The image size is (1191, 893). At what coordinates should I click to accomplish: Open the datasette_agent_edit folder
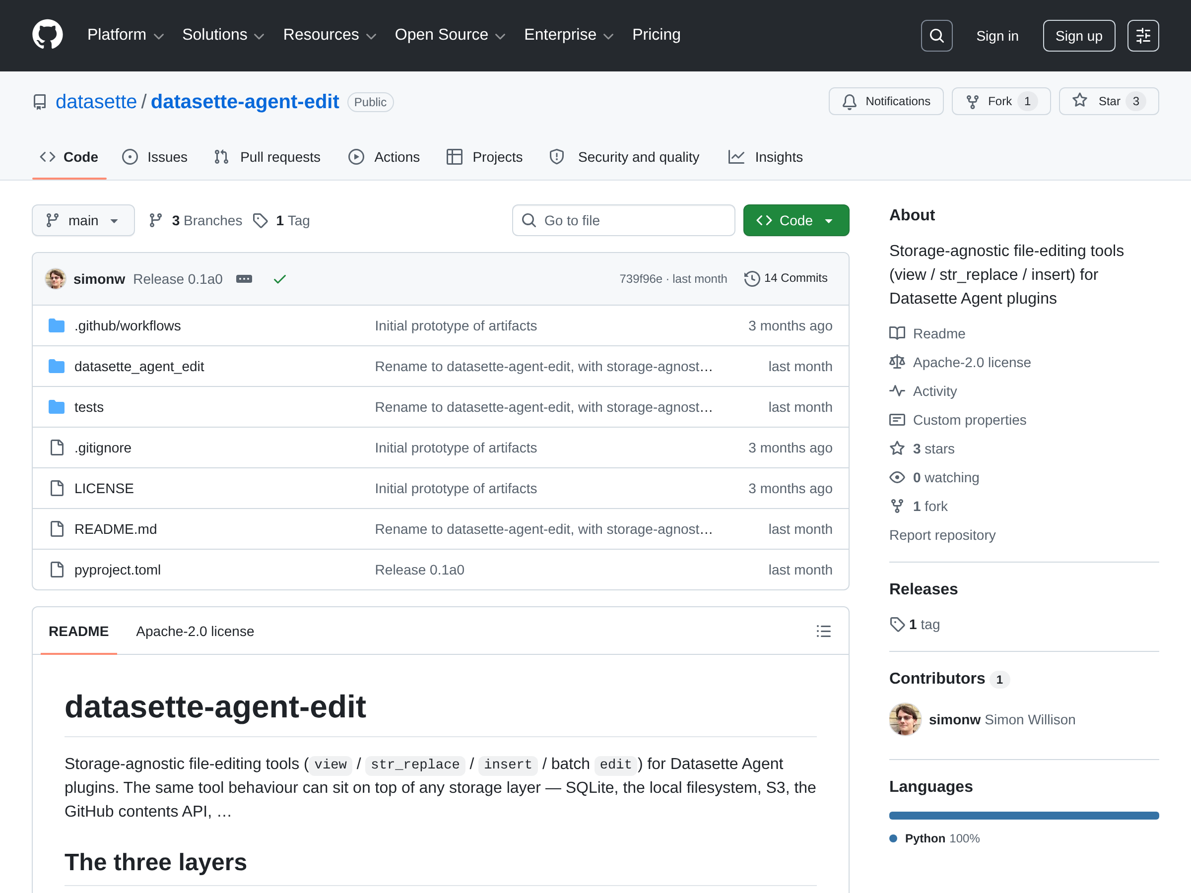[139, 366]
